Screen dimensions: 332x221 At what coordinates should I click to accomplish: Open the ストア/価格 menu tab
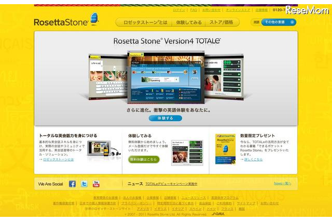(x=222, y=22)
